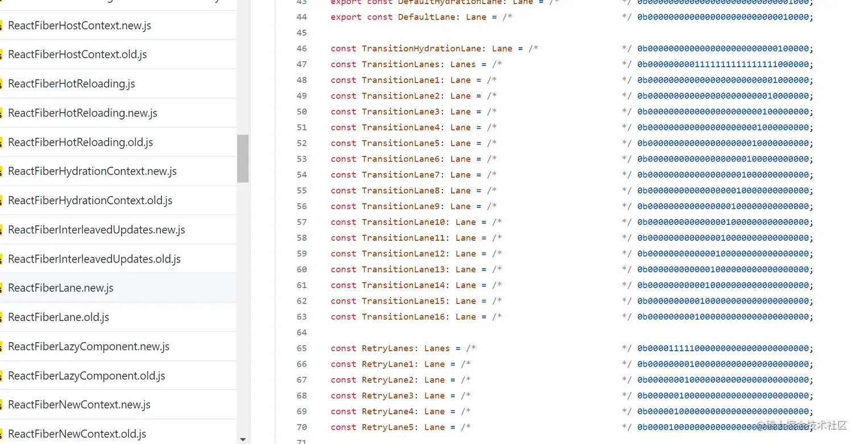Click the export keyword on the DefaultLane line
Screen dimensions: 860x444
coord(346,17)
